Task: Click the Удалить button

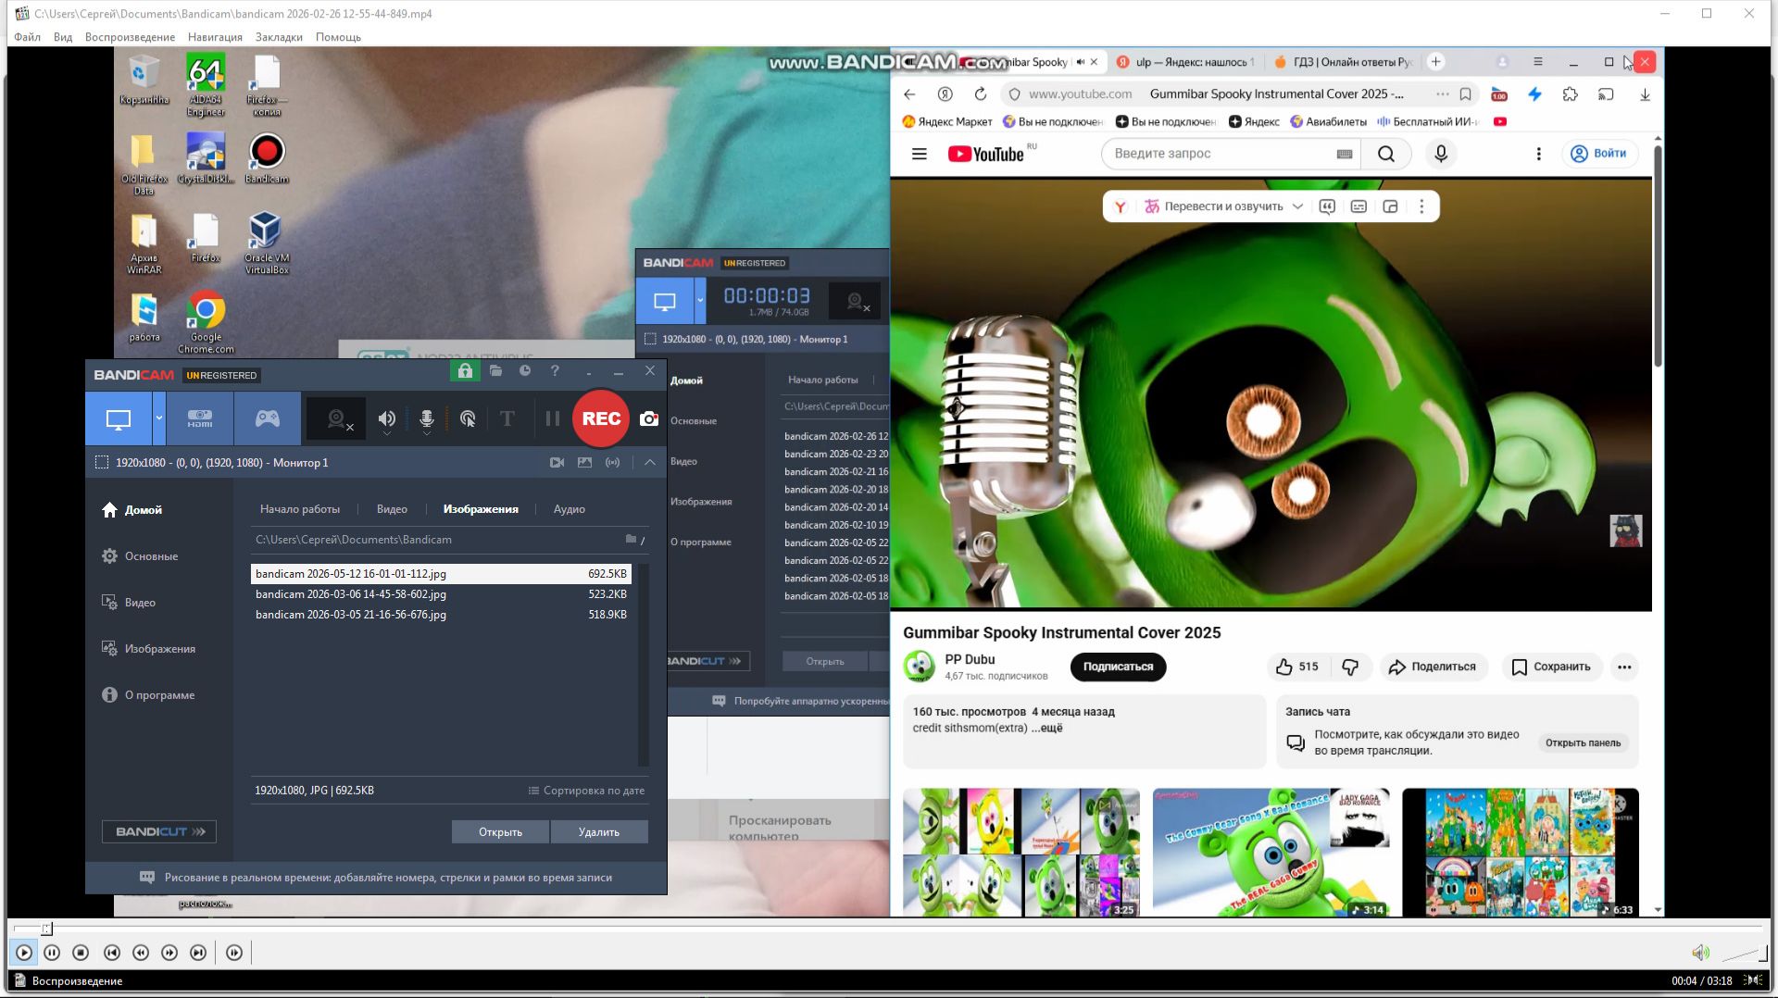Action: tap(599, 832)
